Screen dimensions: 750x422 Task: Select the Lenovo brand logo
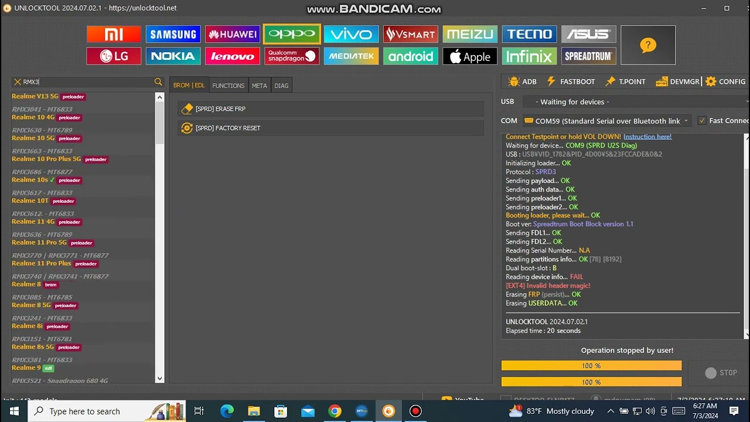tap(233, 56)
